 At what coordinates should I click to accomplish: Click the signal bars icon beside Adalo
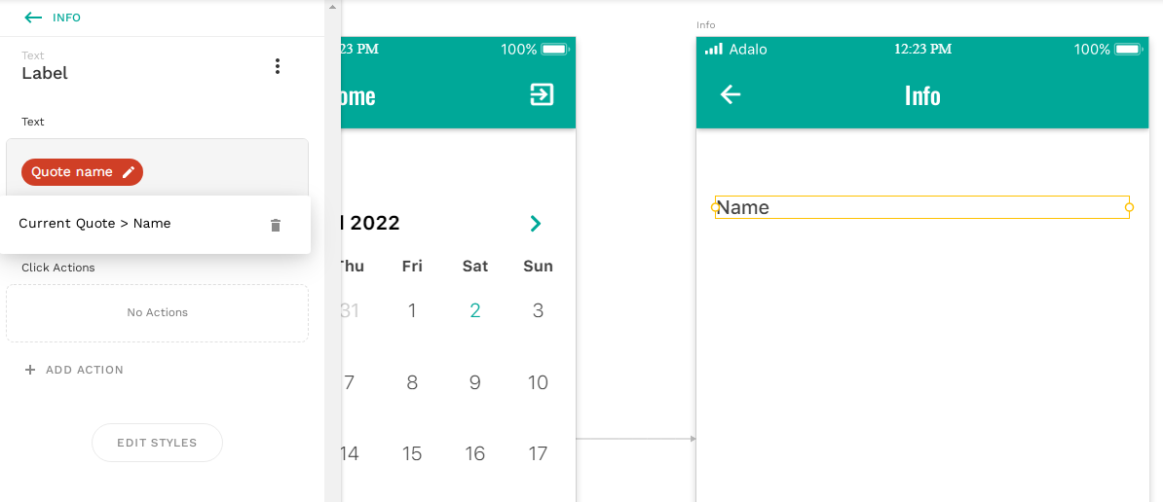click(714, 49)
